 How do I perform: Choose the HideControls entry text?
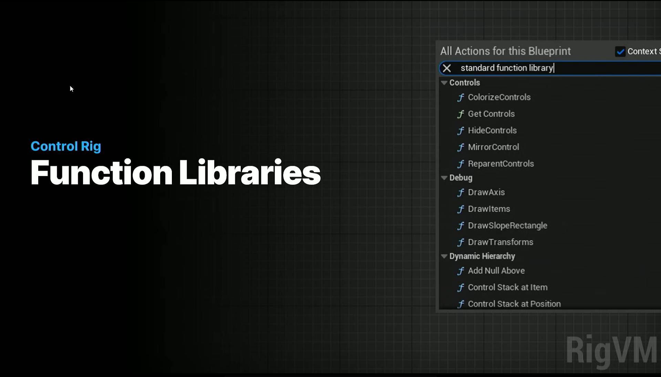coord(492,130)
